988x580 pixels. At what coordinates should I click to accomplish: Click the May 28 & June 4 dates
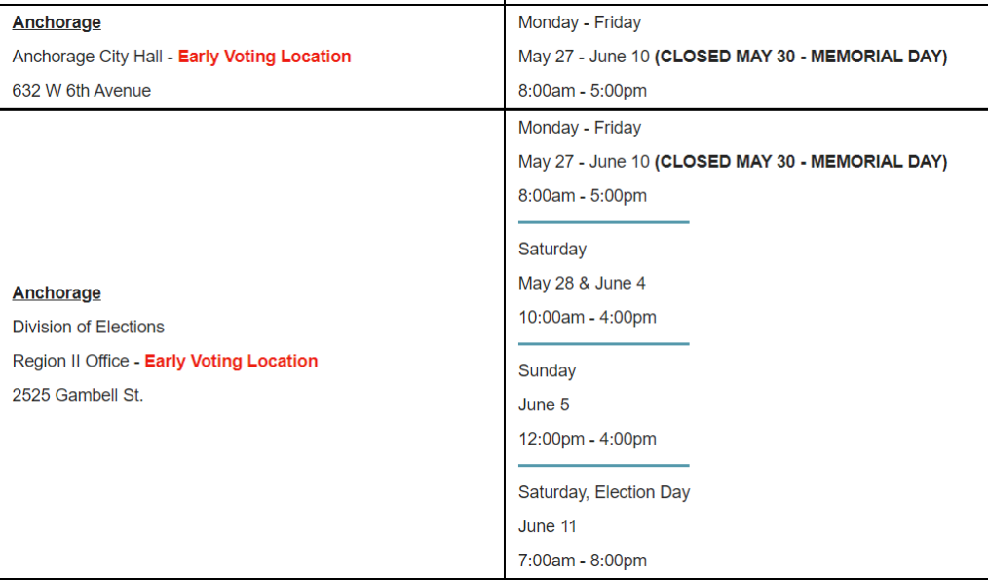point(582,283)
